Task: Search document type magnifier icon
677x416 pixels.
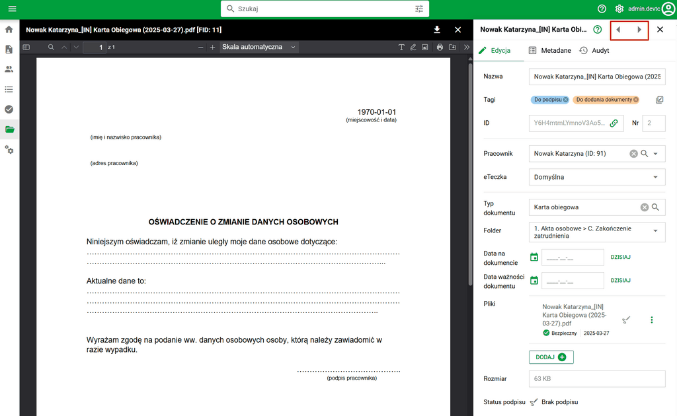Action: [655, 207]
